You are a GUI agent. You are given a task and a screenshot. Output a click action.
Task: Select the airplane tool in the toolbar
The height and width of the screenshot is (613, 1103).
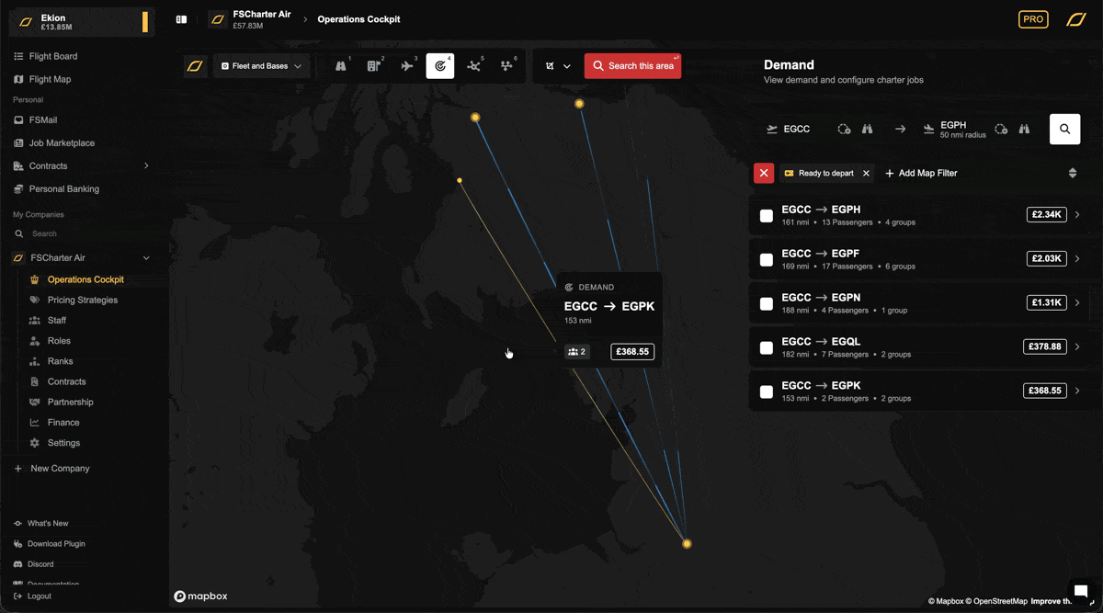click(407, 66)
